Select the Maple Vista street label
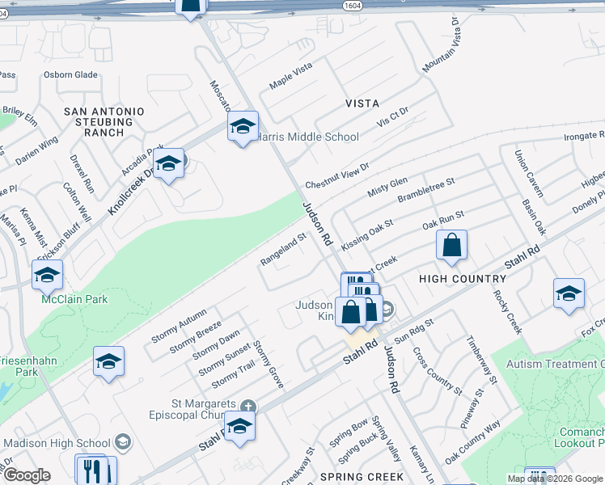The width and height of the screenshot is (605, 485). coord(290,76)
